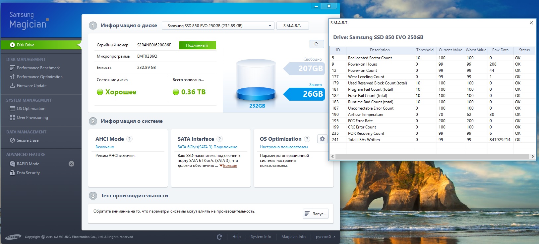Select the Program Fail Count row
Viewport: 539px width, 244px height.
point(433,89)
